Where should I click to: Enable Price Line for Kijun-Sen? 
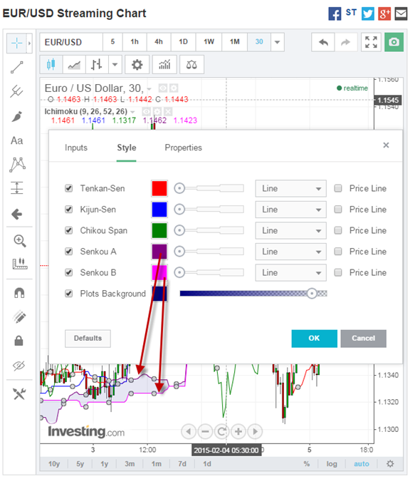(x=338, y=210)
